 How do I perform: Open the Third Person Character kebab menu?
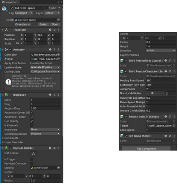coord(174,71)
